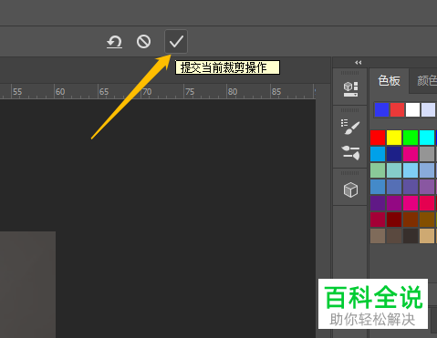Pick the bright pure green swatch
The width and height of the screenshot is (437, 338).
(411, 138)
